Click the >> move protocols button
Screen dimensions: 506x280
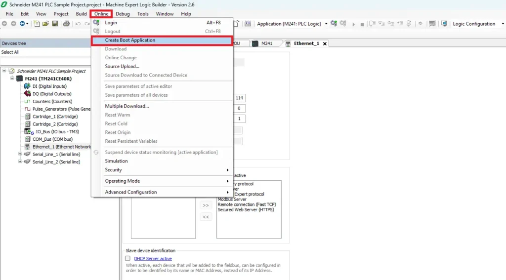pyautogui.click(x=206, y=205)
